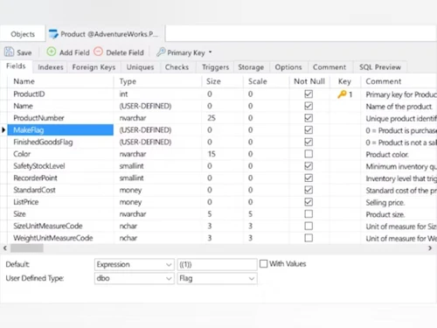
Task: Enable Not Null for Size field
Action: (x=309, y=214)
